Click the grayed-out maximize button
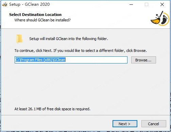The image size is (171, 132). pos(147,4)
